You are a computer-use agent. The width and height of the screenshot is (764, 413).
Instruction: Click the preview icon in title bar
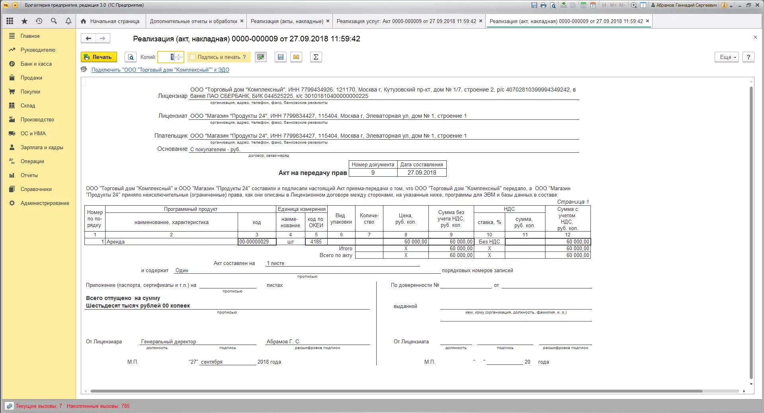553,5
